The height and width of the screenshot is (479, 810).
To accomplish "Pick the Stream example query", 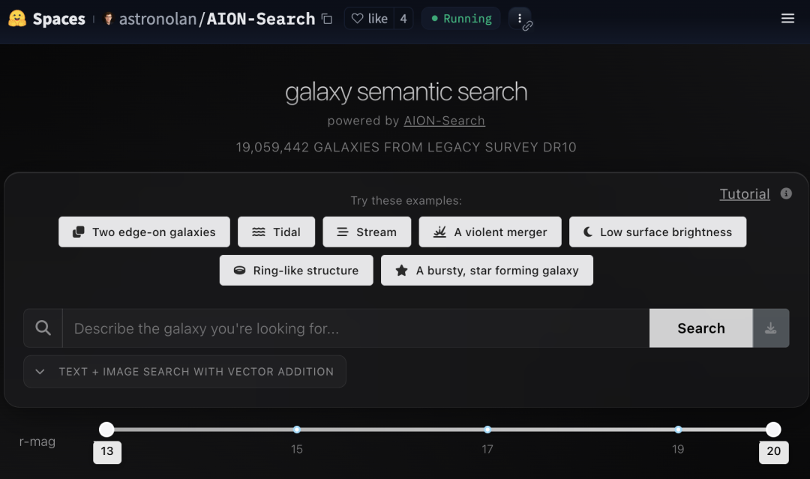I will (x=367, y=232).
